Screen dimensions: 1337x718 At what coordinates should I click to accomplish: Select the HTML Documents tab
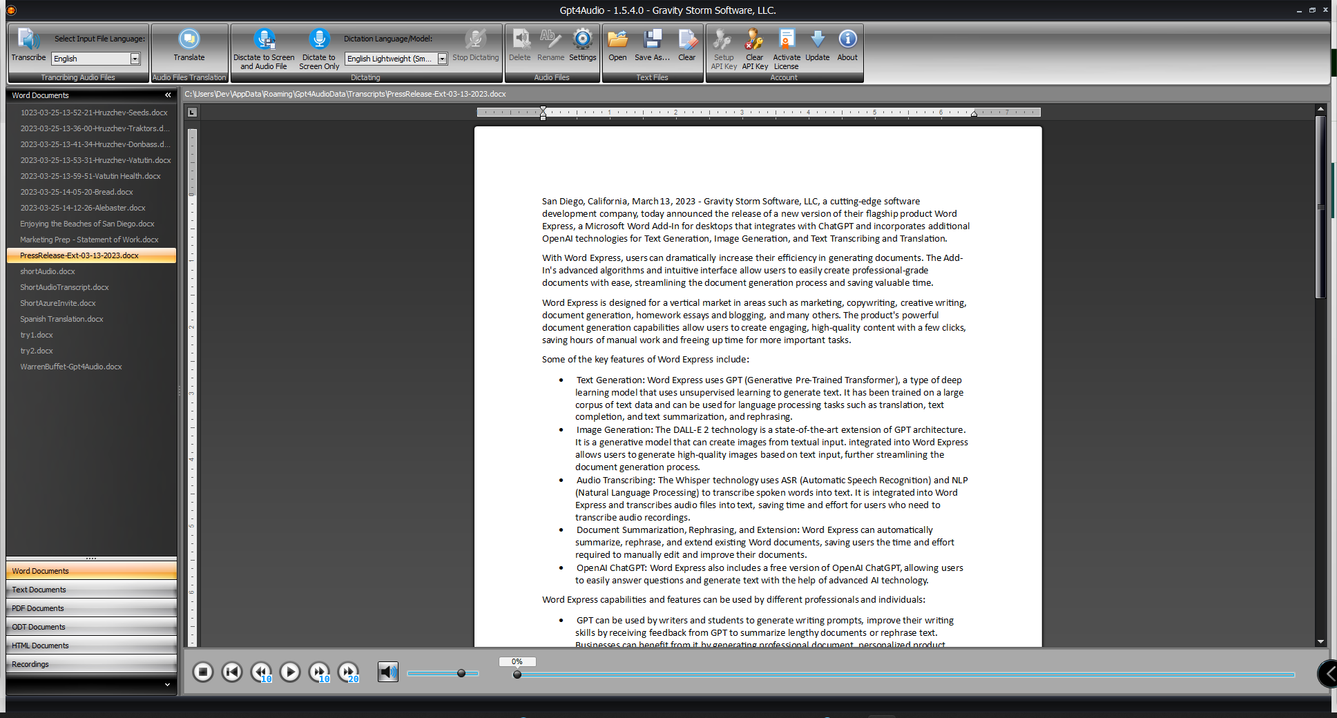(x=91, y=646)
